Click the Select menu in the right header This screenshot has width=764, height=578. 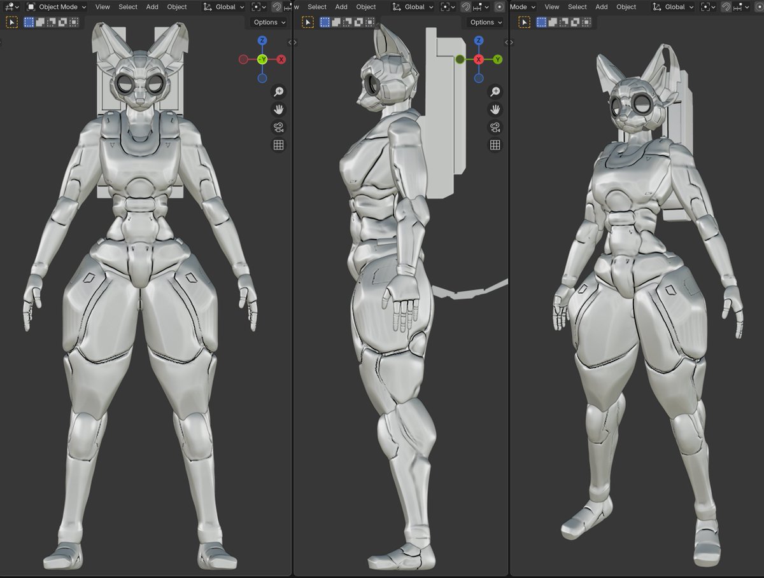point(577,7)
